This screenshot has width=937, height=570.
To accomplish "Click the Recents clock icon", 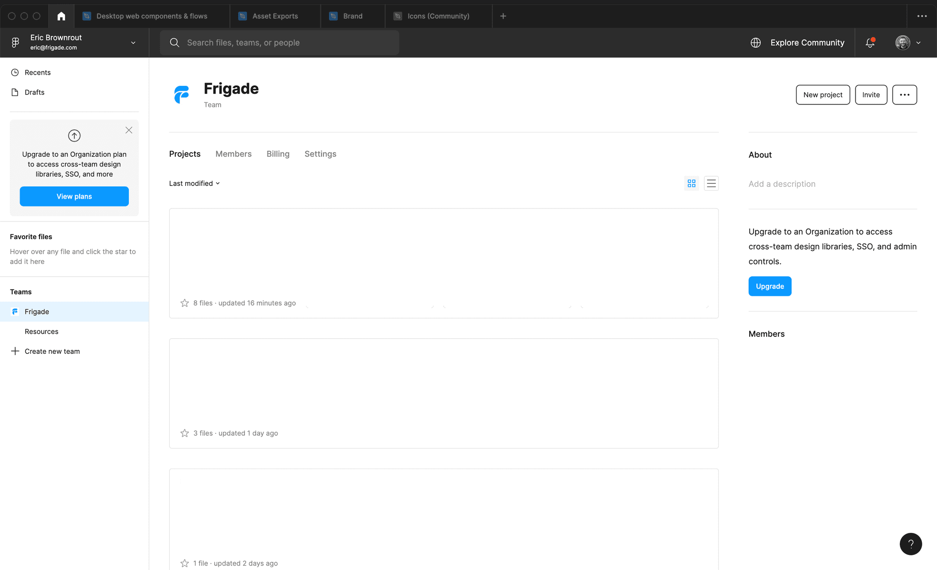I will (15, 72).
